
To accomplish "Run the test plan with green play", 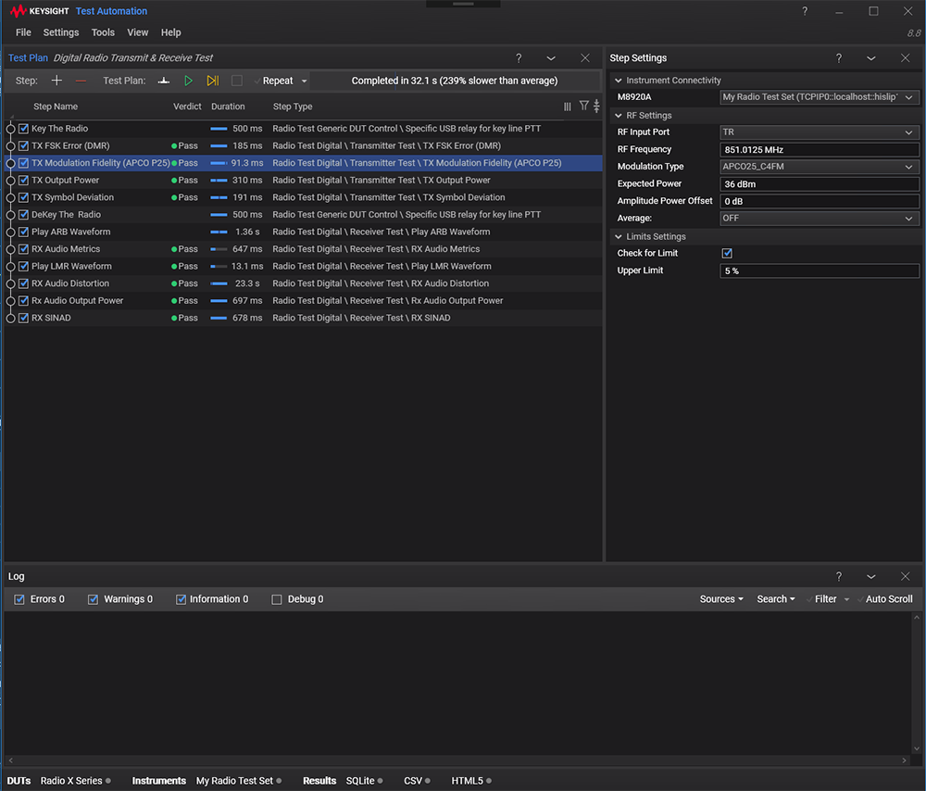I will coord(188,81).
